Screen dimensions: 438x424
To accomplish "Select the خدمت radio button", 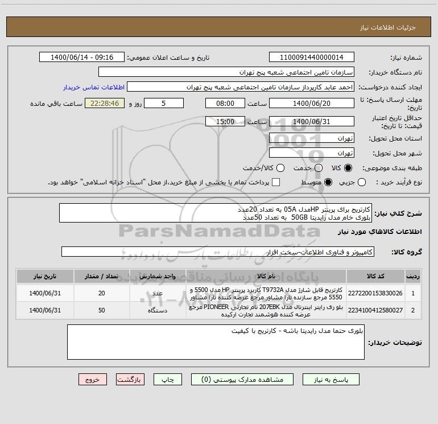I will pyautogui.click(x=319, y=168).
